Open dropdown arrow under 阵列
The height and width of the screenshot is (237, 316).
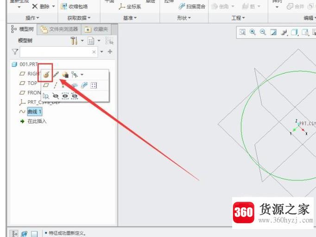pyautogui.click(x=277, y=7)
